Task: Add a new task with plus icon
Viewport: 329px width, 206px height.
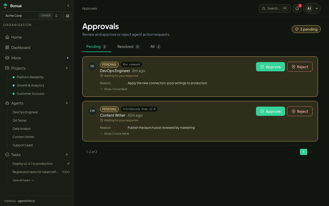Action: click(67, 154)
